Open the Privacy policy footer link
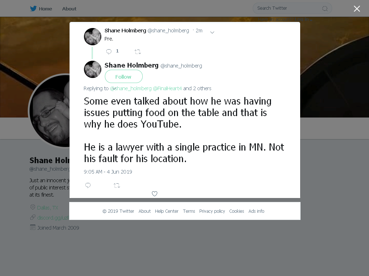Image resolution: width=369 pixels, height=276 pixels. pos(212,211)
